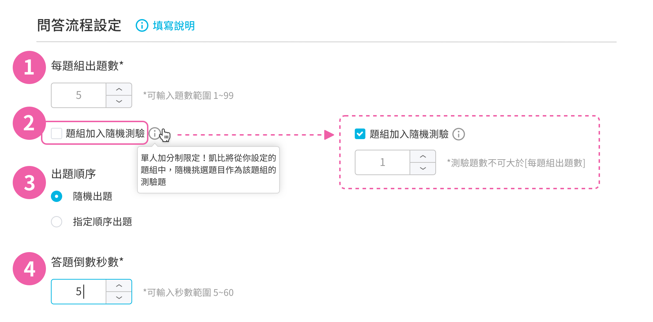Click the pink step 3 badge

[x=29, y=183]
